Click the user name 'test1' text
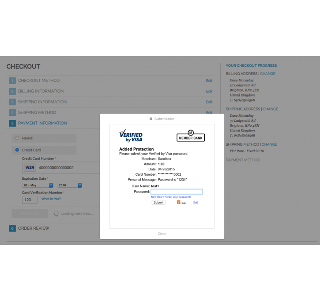 tap(154, 186)
